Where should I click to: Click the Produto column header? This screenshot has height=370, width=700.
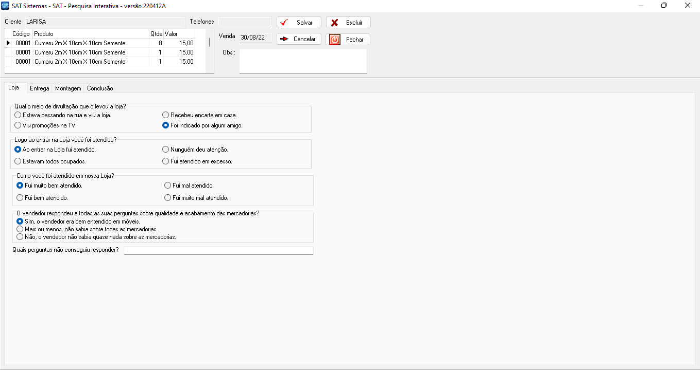coord(90,34)
